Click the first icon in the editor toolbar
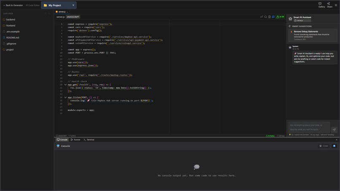The width and height of the screenshot is (340, 191). [262, 17]
